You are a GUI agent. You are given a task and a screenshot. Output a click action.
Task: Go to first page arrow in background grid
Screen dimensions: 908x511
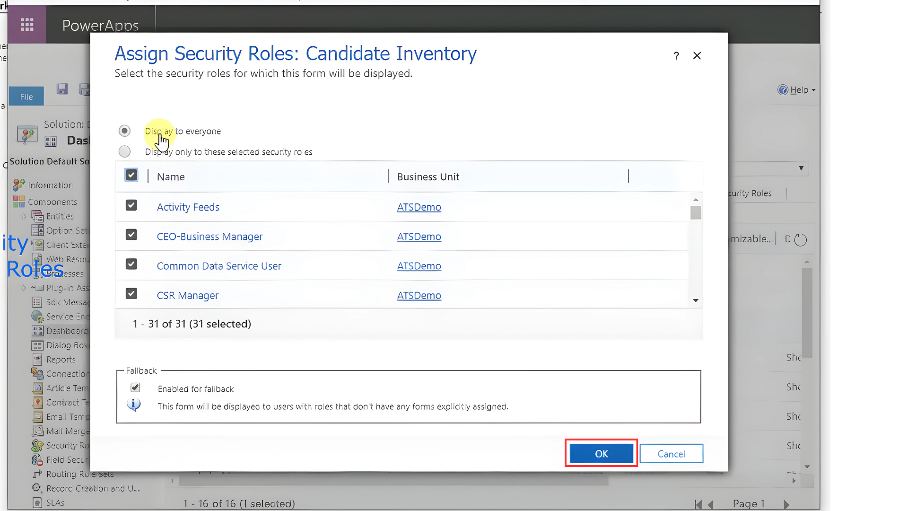[698, 504]
